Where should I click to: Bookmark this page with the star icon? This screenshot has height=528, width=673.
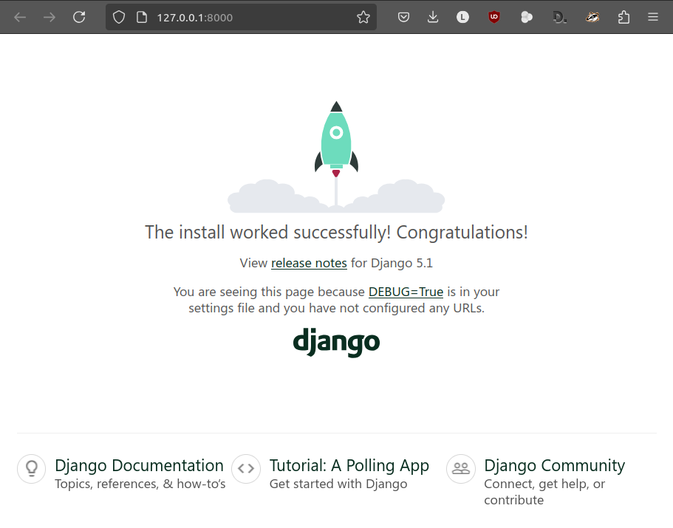(x=363, y=17)
